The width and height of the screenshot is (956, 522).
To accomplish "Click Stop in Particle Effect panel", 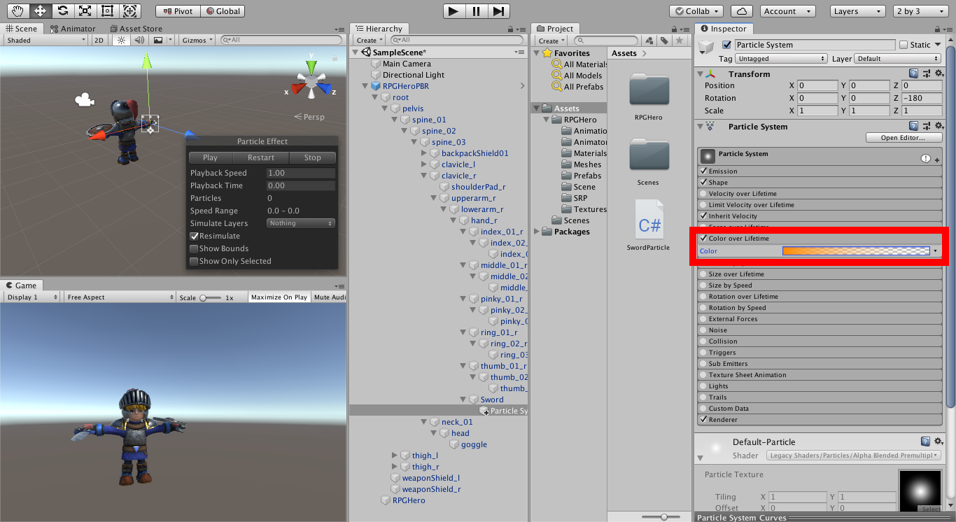I will click(x=313, y=157).
